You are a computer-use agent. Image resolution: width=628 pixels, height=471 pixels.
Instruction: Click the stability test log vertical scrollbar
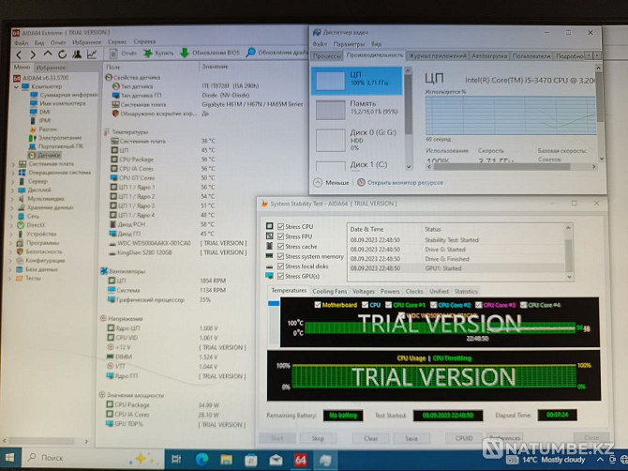pos(569,252)
